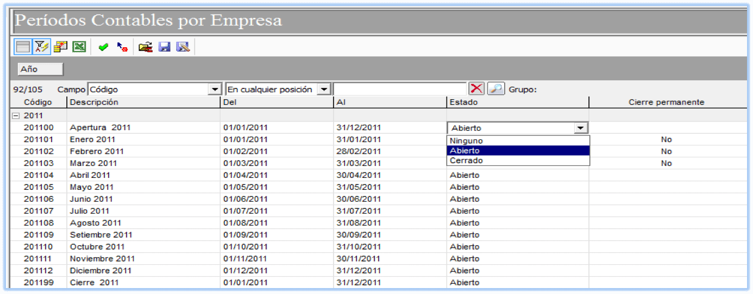Select the 'Mayo 2011' row description
This screenshot has height=294, width=753.
click(91, 187)
